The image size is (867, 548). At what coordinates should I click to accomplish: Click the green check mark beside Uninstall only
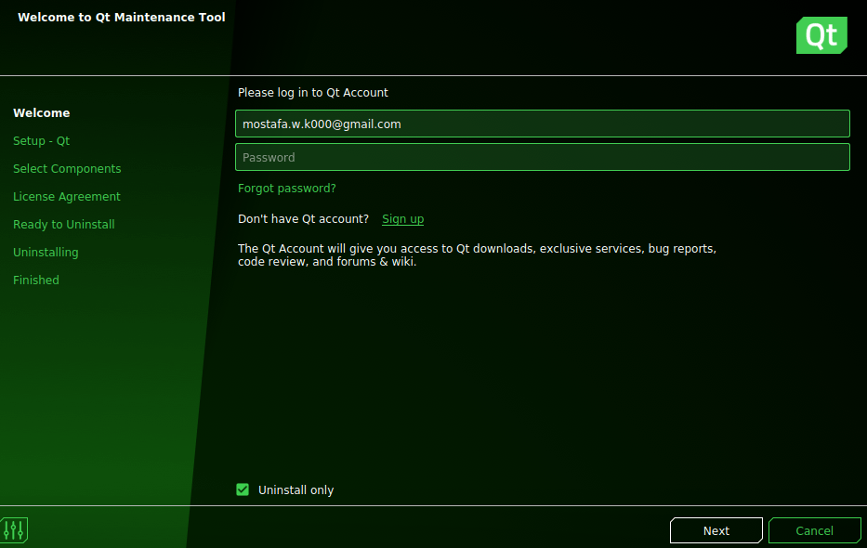click(x=243, y=489)
